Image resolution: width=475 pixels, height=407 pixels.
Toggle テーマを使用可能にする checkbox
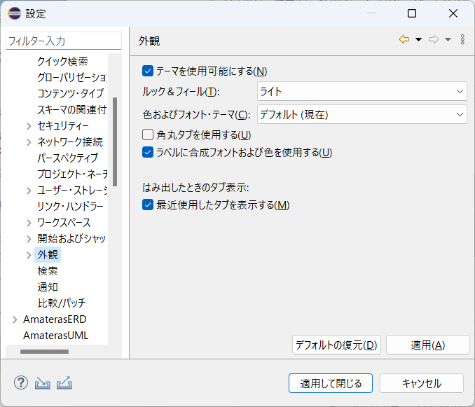[148, 71]
